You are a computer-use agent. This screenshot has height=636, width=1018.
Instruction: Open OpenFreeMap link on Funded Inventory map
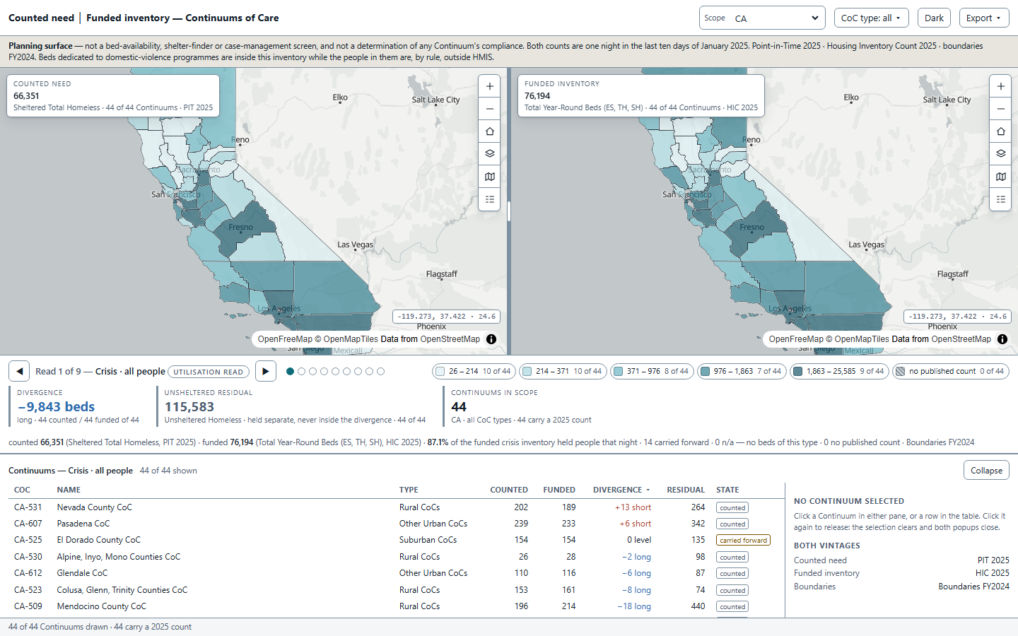(x=796, y=339)
